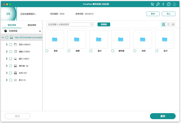181x123 pixels.
Task: Focus the name or path search field
Action: (x=70, y=24)
